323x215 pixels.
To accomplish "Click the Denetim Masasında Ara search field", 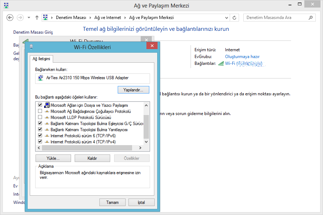I will 280,18.
